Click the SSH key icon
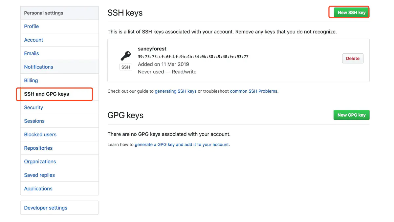 (x=125, y=56)
